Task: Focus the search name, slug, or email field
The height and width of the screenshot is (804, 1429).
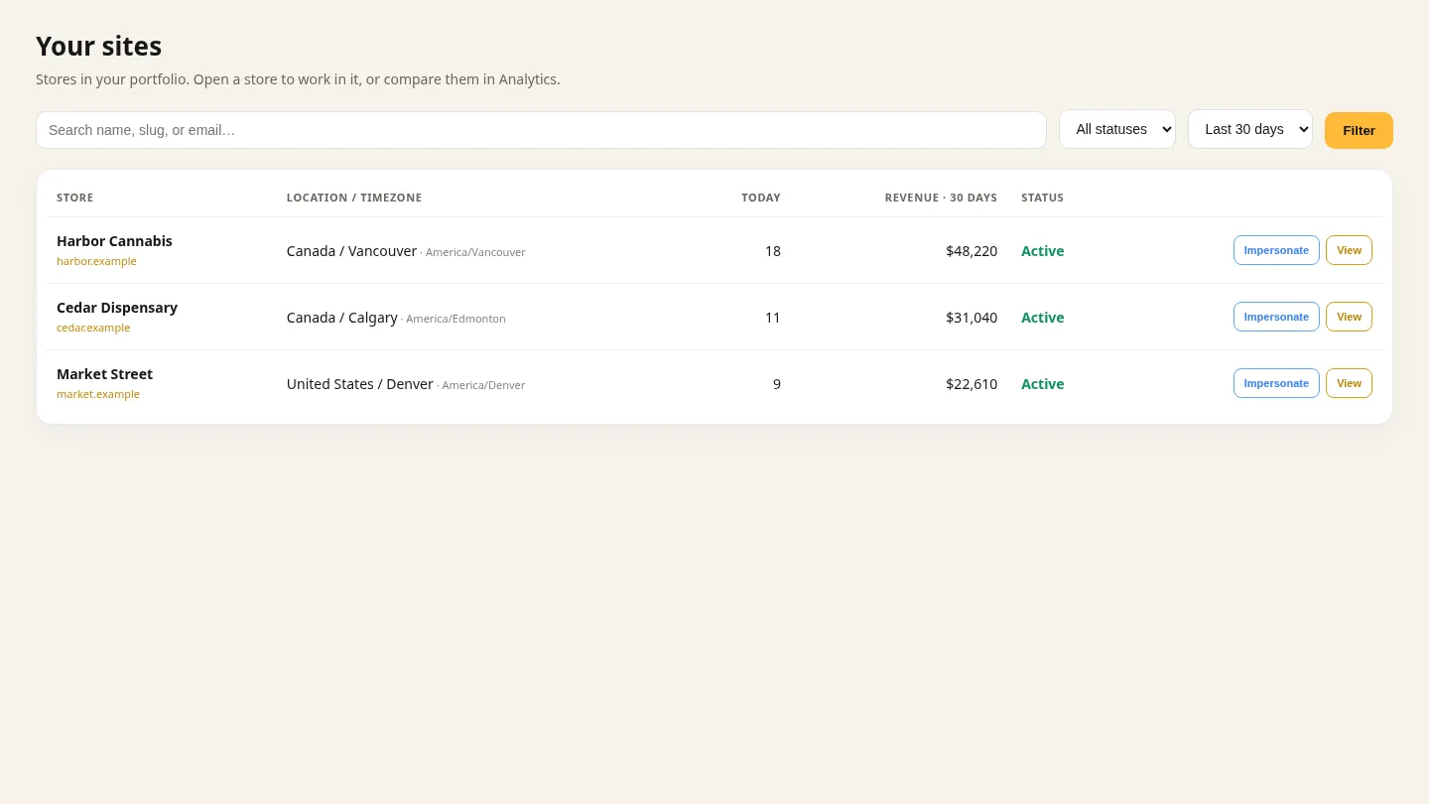Action: pos(541,130)
